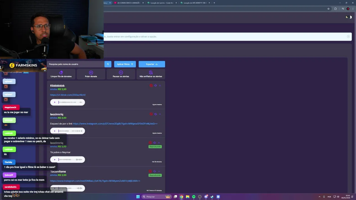356x200 pixels.
Task: Click Reproduzido badge on 'Tá pobre o Neymar'
Action: pos(155,147)
